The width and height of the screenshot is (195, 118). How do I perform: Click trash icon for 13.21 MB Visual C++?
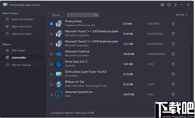(173, 44)
